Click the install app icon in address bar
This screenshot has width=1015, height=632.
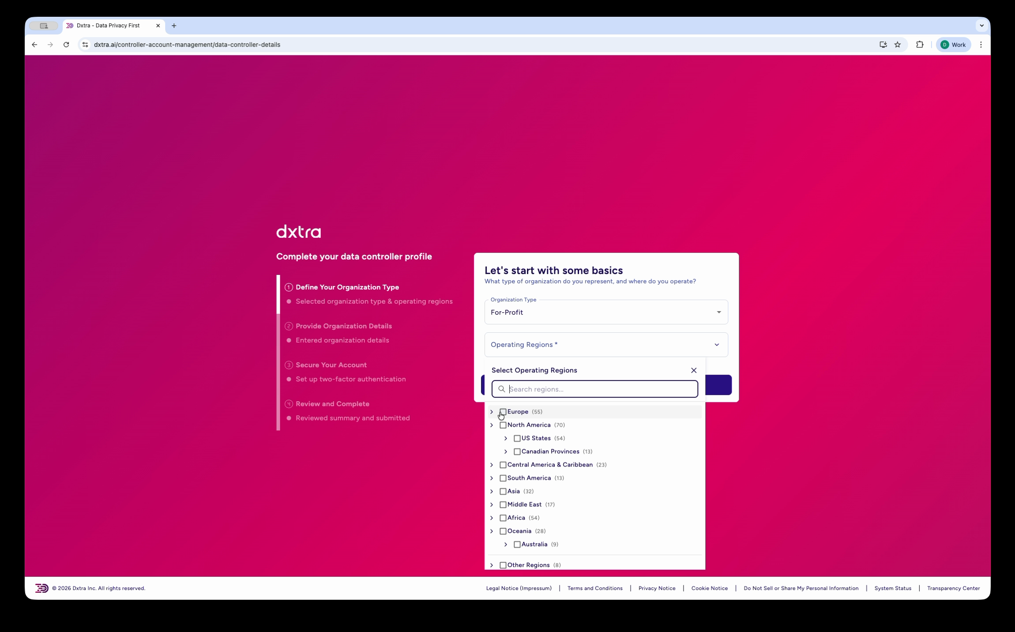coord(883,45)
